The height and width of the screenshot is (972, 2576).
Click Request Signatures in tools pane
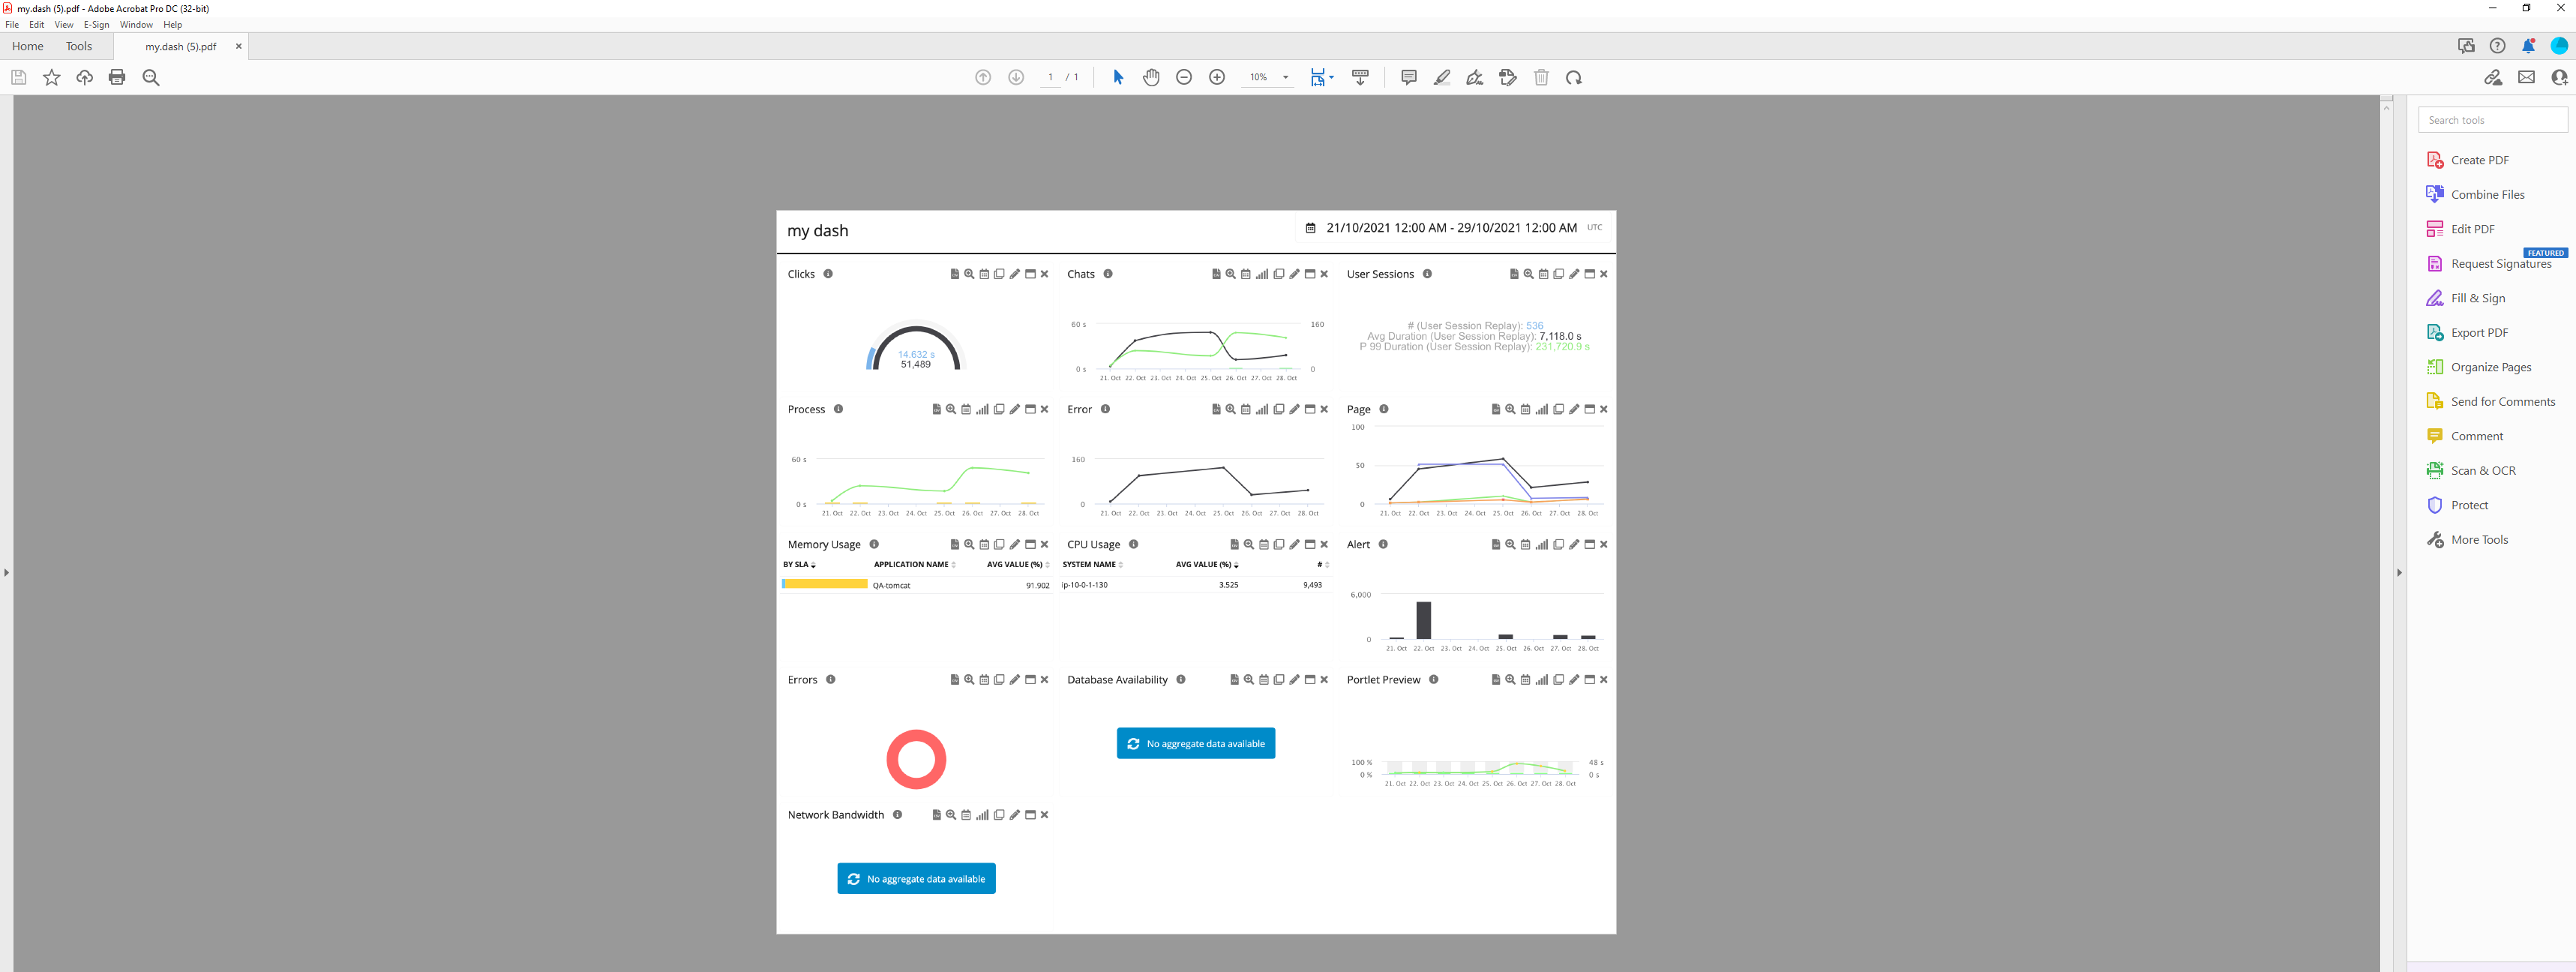click(x=2500, y=264)
